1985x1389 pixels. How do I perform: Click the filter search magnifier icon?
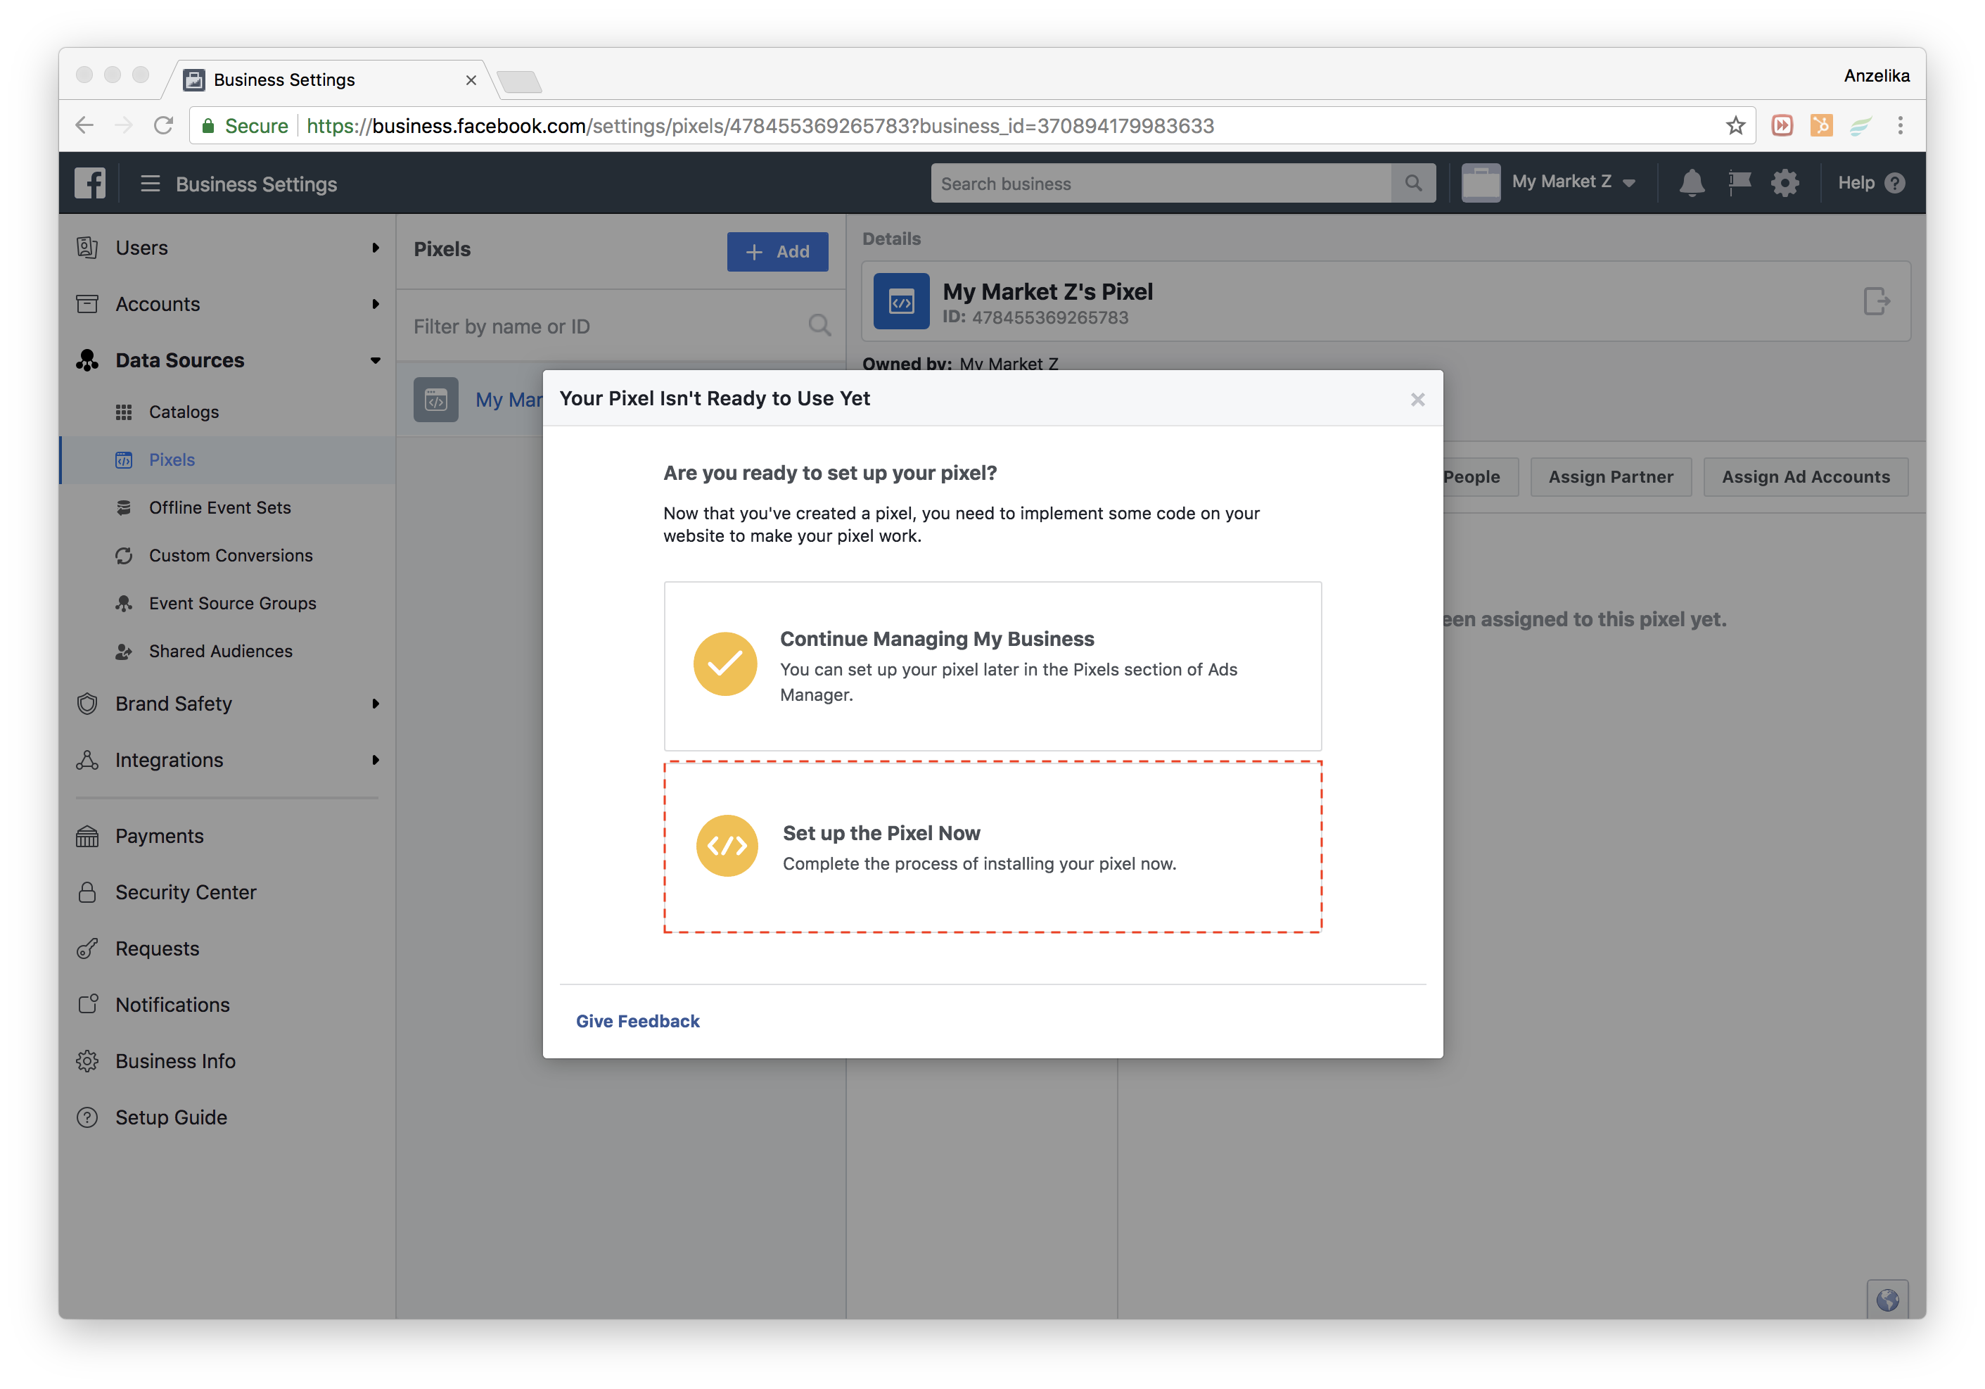[x=819, y=326]
